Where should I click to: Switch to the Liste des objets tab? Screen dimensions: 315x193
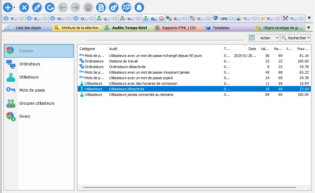point(28,28)
